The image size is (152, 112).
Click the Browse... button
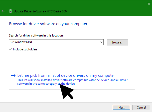(x=117, y=42)
